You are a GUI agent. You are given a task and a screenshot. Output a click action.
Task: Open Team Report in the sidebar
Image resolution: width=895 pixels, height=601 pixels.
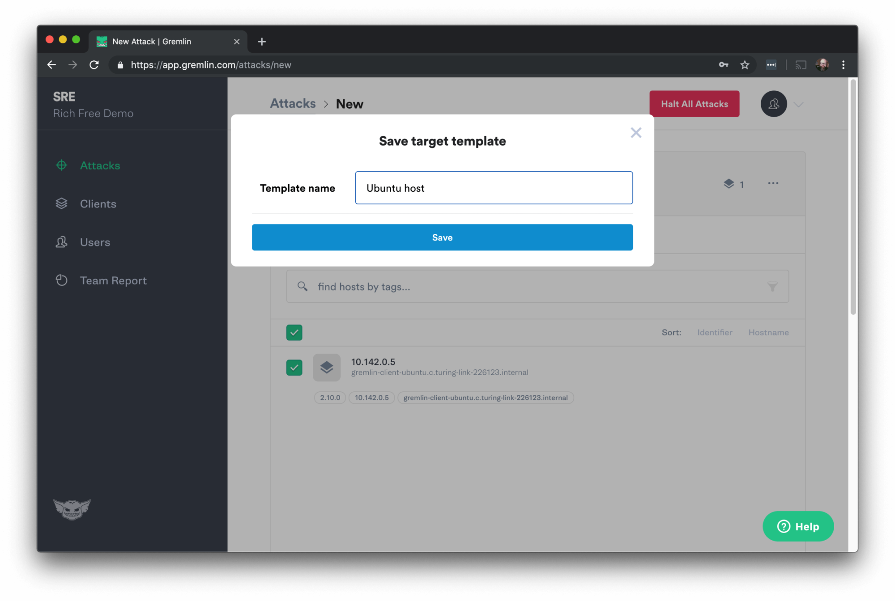pos(113,281)
